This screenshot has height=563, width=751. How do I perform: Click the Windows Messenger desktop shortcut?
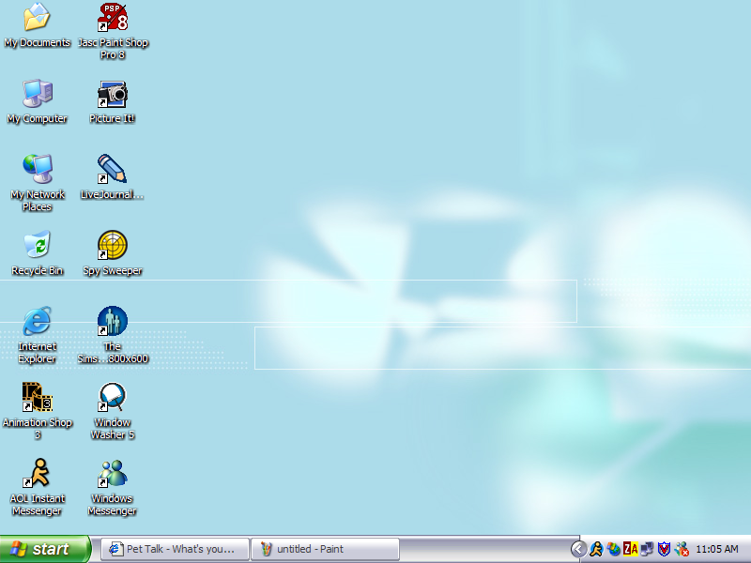point(113,474)
